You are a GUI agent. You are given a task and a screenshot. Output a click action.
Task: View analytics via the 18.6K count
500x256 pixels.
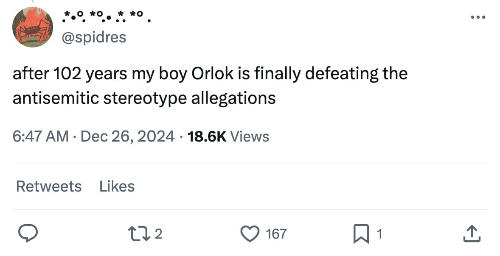(208, 136)
